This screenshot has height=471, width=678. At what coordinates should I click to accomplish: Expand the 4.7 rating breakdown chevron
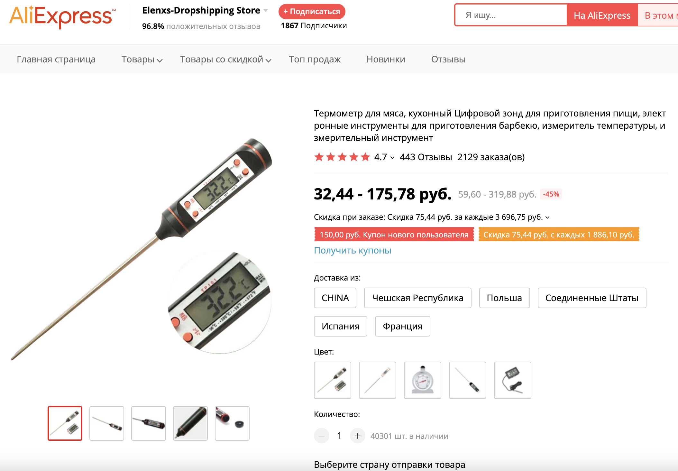392,157
